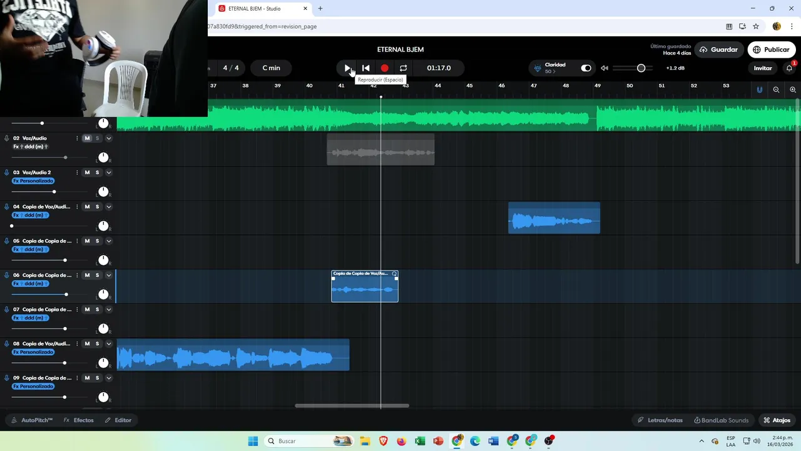Screen dimensions: 801x451
Task: Start recording with the red record button
Action: tap(384, 68)
